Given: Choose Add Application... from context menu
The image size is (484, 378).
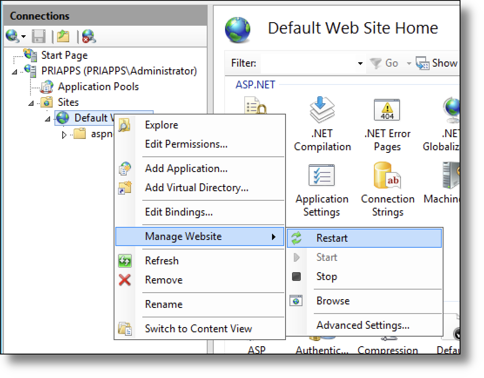Looking at the screenshot, I should pos(199,168).
